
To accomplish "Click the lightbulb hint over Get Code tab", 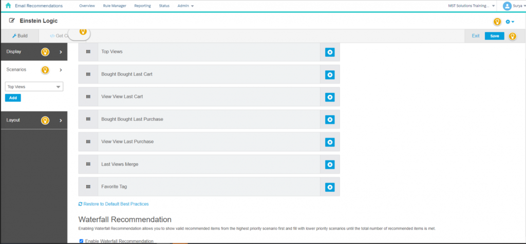I will (x=83, y=32).
